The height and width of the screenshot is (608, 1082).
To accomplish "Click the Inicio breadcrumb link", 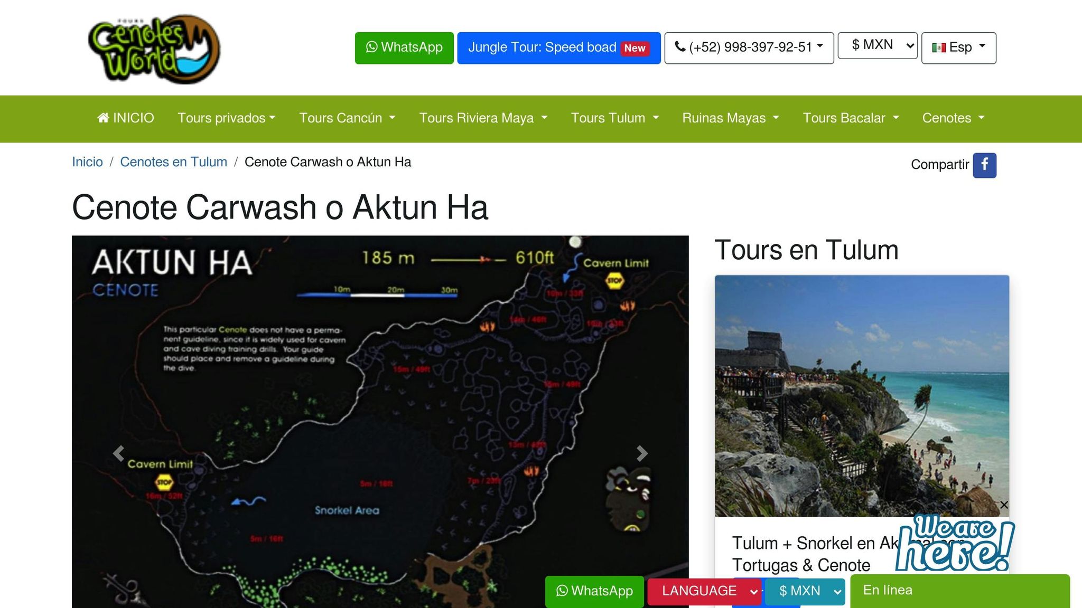I will [x=87, y=162].
